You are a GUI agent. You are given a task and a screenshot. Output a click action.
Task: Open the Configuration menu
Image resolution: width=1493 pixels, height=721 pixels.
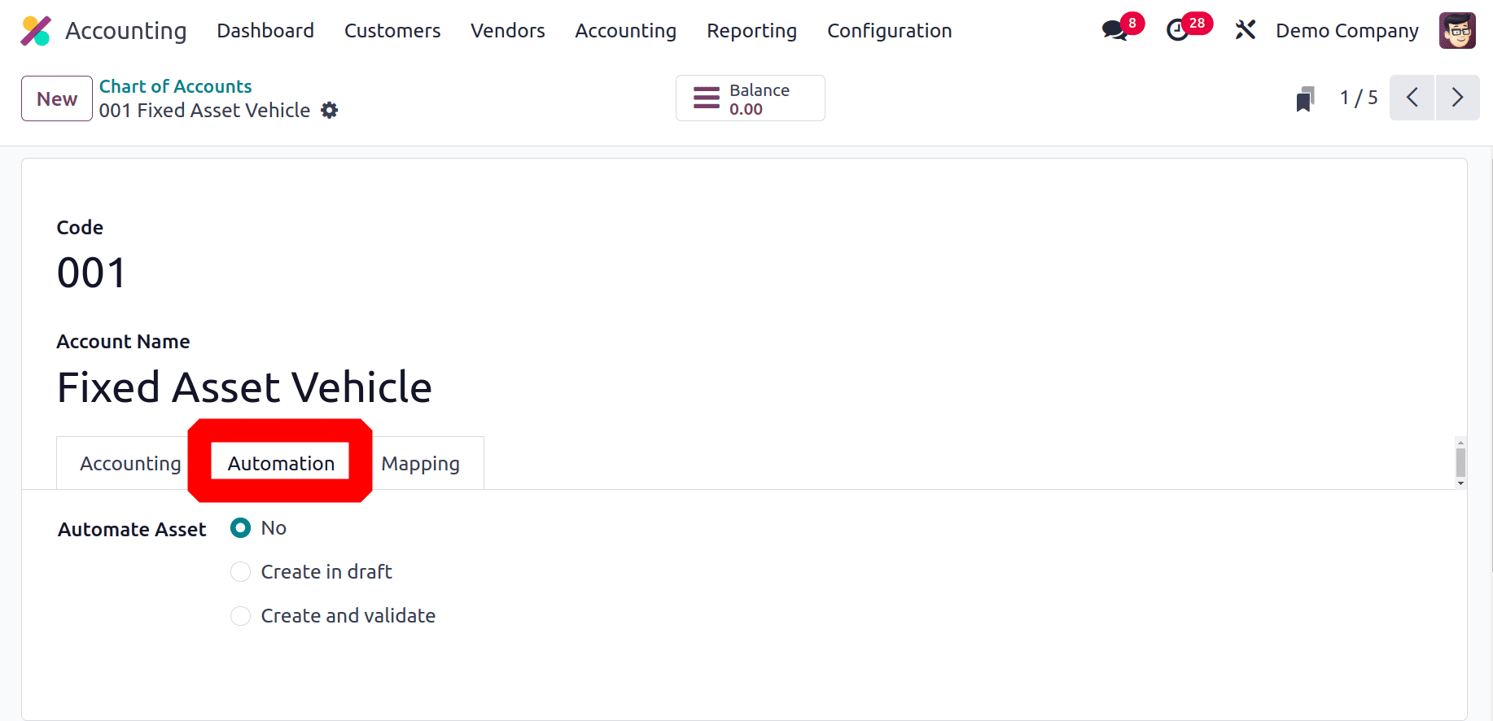(889, 31)
